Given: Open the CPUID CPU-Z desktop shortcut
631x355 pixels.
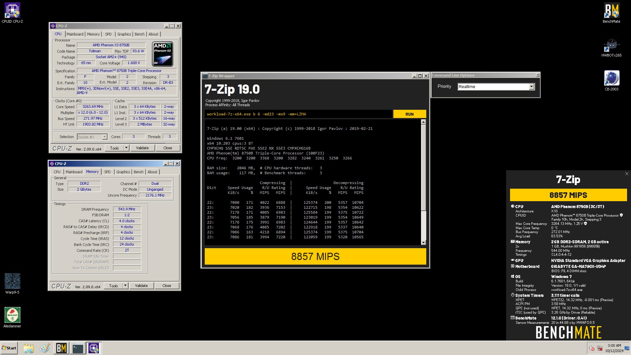Looking at the screenshot, I should coord(12,12).
